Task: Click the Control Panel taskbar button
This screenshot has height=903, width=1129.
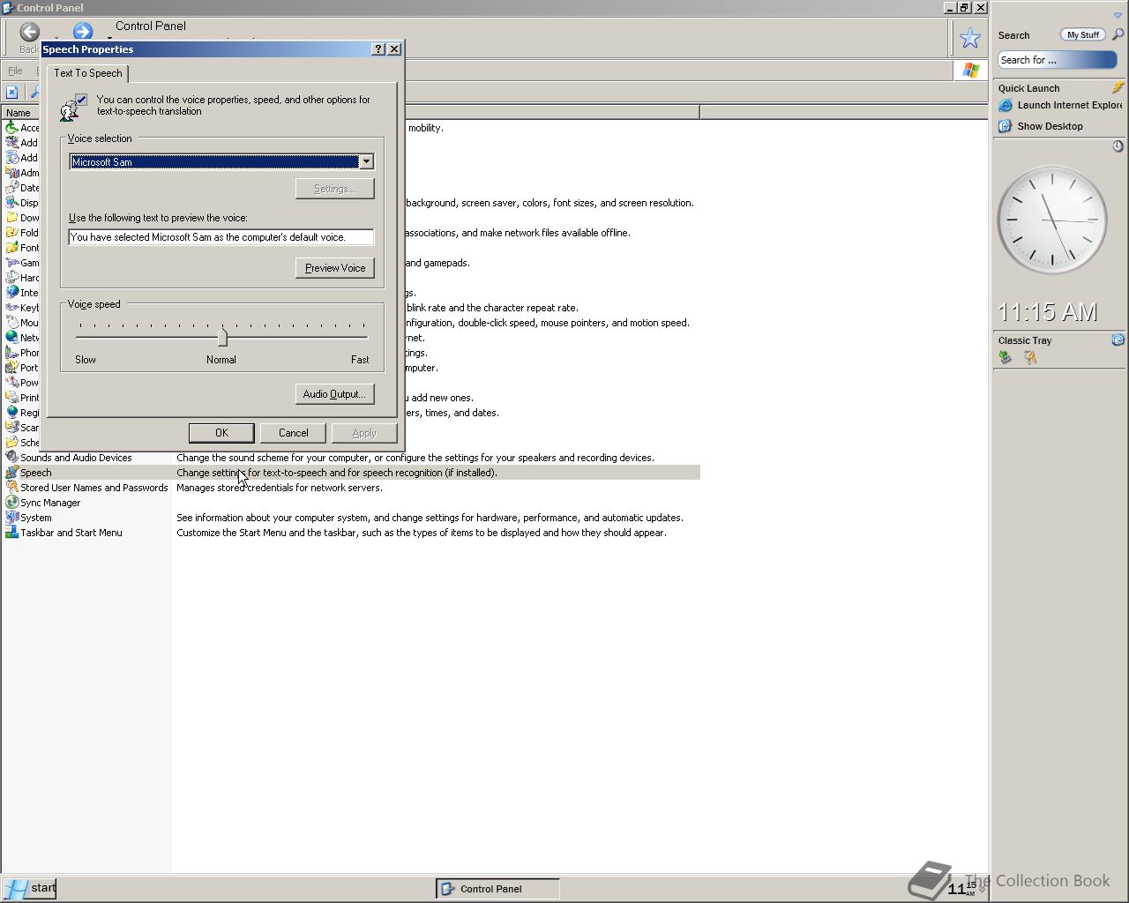Action: click(x=497, y=889)
